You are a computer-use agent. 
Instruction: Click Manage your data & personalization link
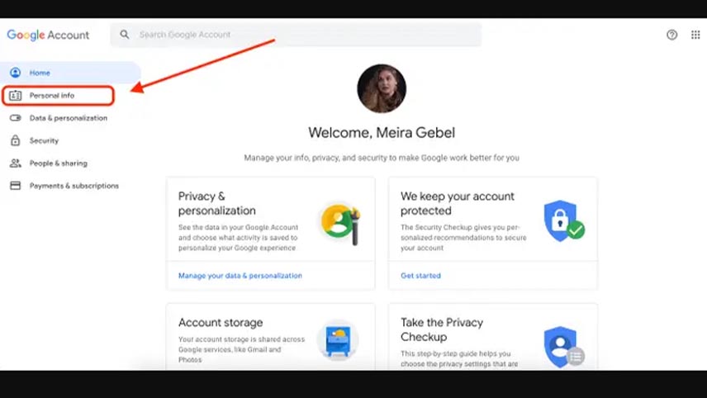click(240, 276)
